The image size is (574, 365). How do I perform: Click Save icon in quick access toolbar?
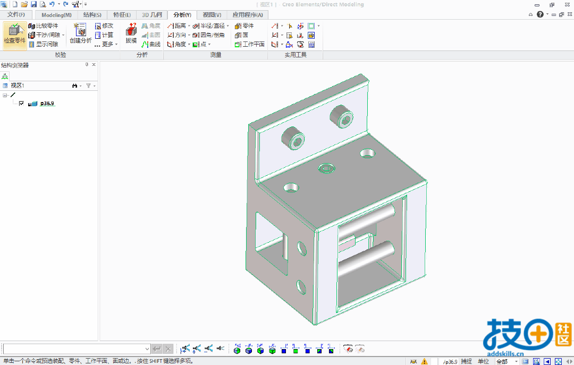pyautogui.click(x=33, y=4)
